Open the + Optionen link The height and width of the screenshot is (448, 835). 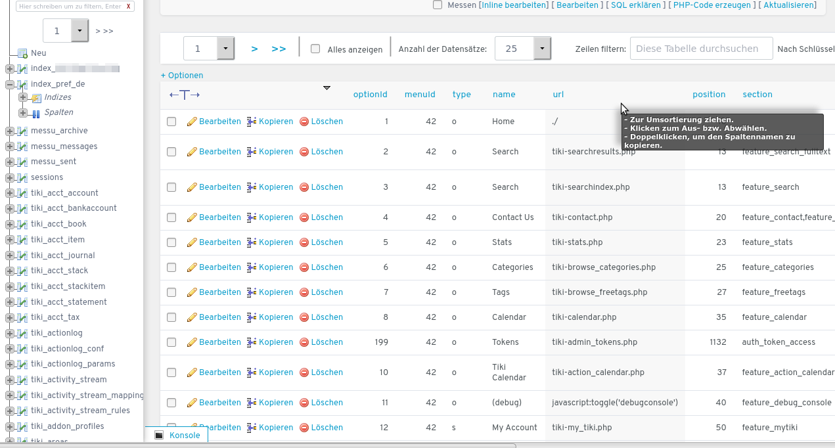(x=182, y=76)
